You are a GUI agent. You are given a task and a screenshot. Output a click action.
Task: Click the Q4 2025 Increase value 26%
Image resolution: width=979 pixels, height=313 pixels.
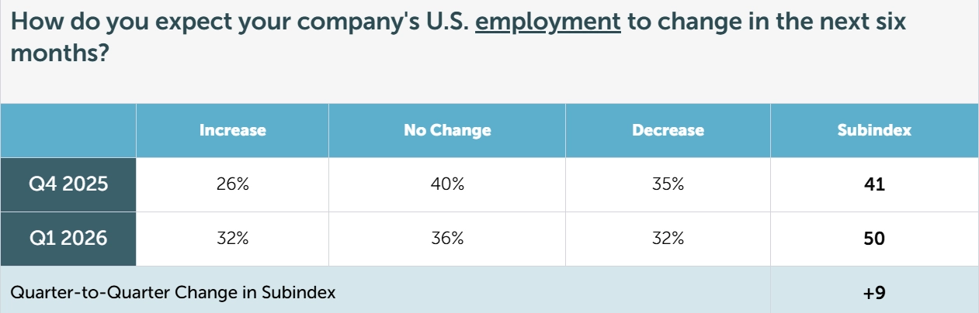233,184
